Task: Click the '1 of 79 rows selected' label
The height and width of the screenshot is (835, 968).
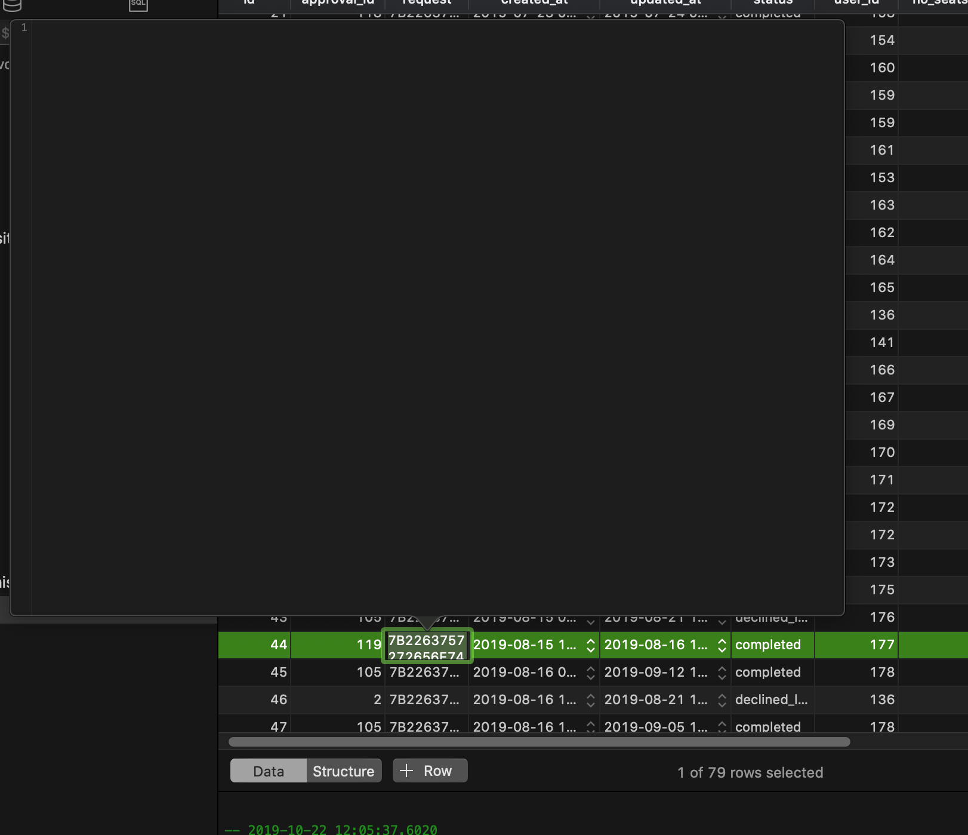Action: click(x=750, y=772)
